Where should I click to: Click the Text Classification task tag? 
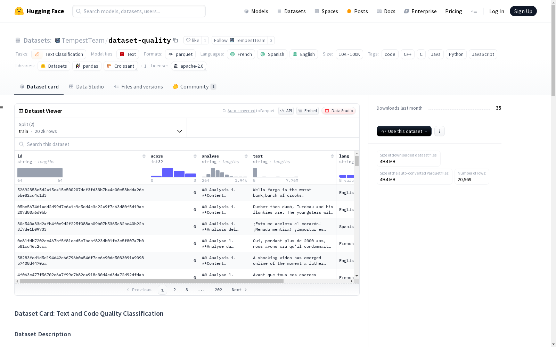[x=59, y=54]
